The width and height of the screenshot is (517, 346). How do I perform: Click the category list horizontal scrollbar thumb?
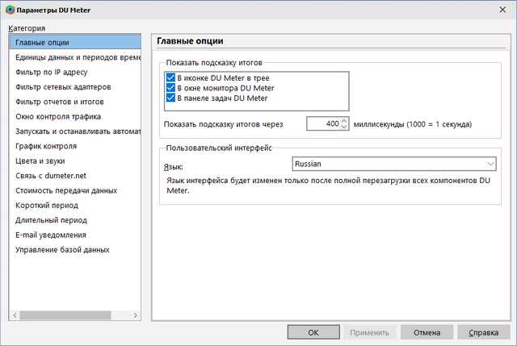tap(65, 315)
